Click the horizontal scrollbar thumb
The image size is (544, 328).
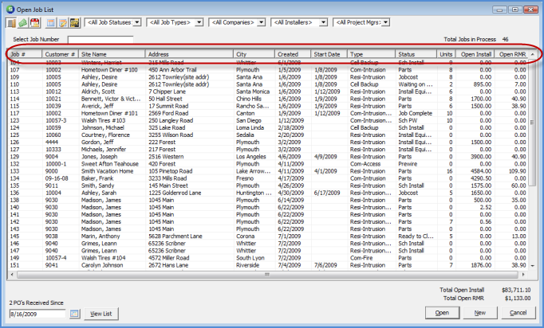coord(267,275)
